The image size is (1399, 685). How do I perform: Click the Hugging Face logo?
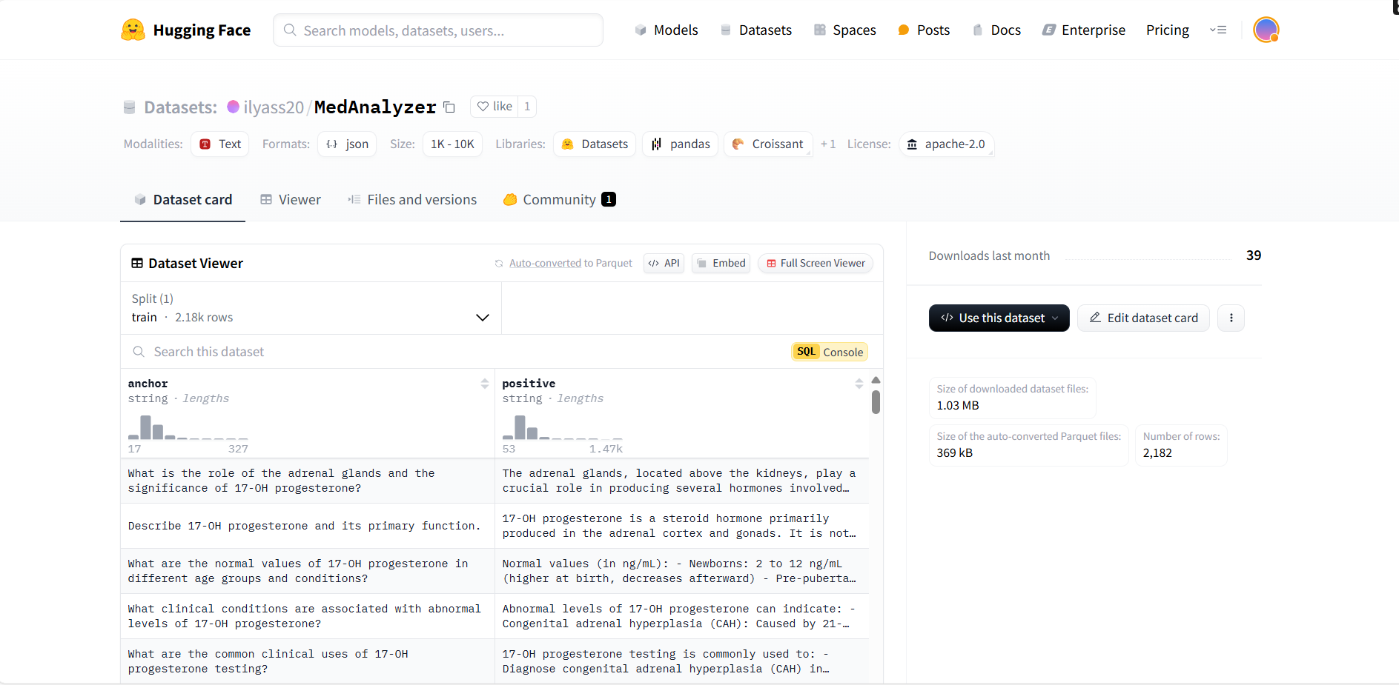pos(185,30)
